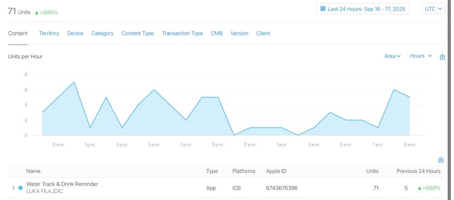Viewport: 454px width, 200px height.
Task: Switch to the Territory tab
Action: 49,33
